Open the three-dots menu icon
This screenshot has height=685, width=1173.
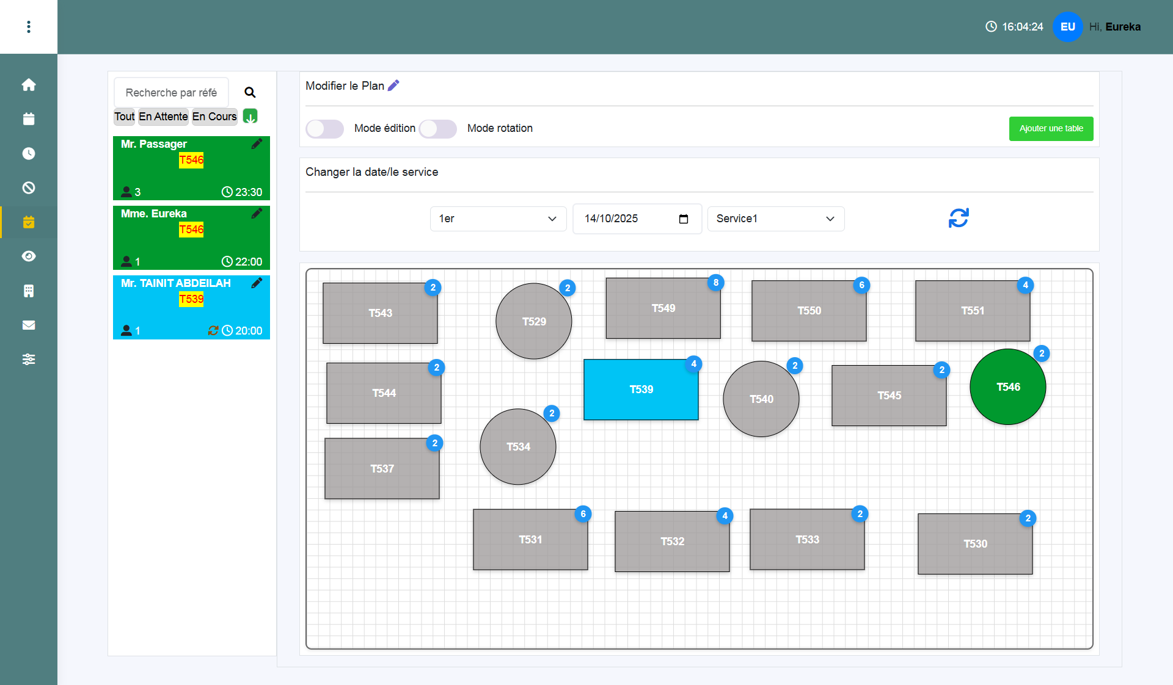coord(29,27)
